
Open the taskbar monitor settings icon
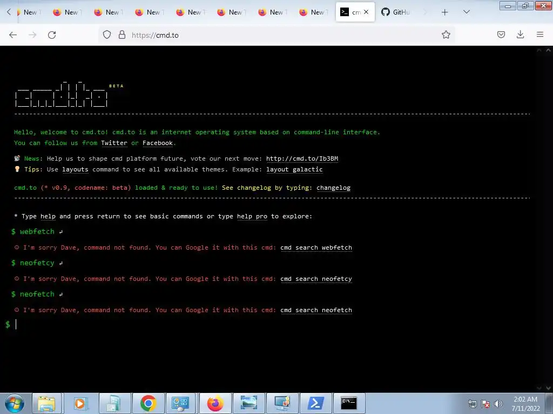[x=282, y=403]
